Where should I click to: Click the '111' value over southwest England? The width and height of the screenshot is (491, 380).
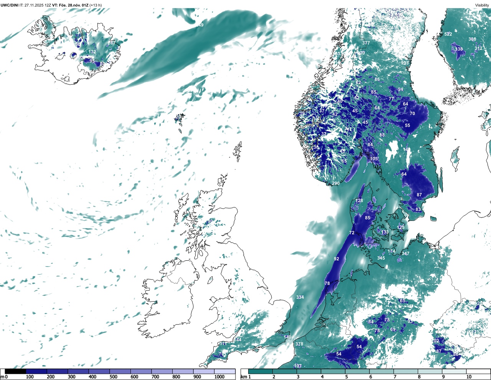[222, 344]
